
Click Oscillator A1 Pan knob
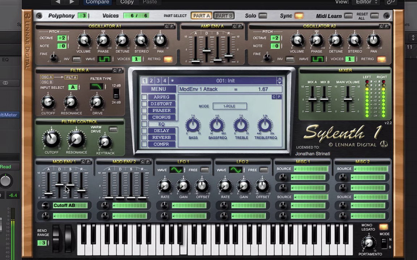click(160, 40)
